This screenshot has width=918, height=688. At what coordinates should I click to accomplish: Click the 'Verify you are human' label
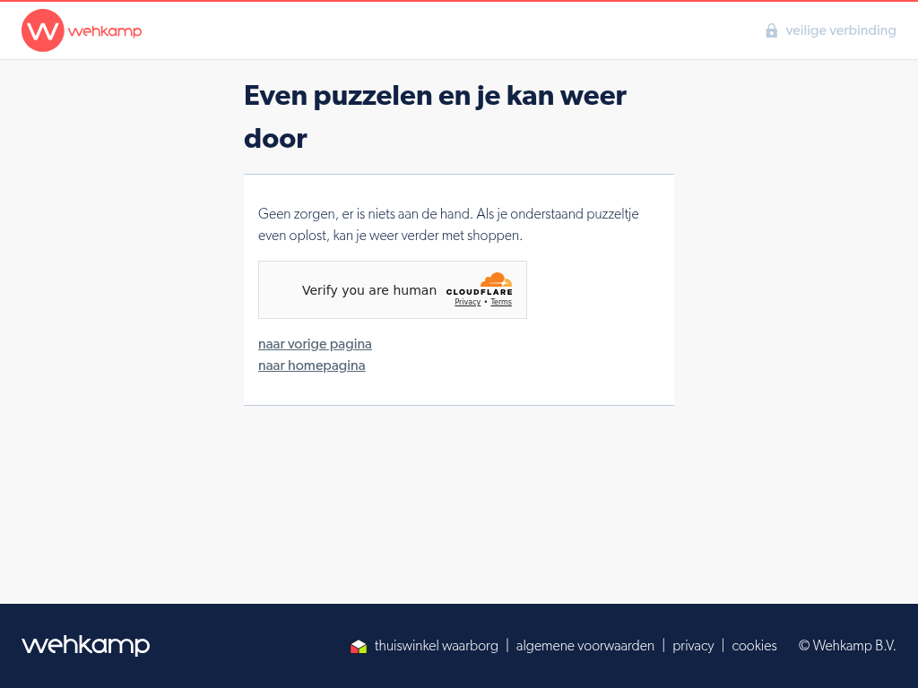[x=368, y=290]
